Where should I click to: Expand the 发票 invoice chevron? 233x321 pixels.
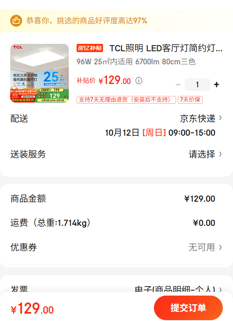click(x=221, y=289)
